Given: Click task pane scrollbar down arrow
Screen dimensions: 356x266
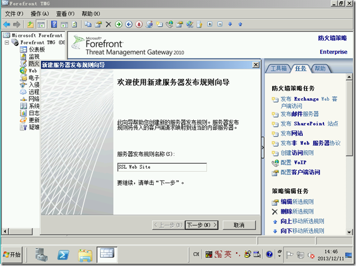Looking at the screenshot, I should 349,232.
